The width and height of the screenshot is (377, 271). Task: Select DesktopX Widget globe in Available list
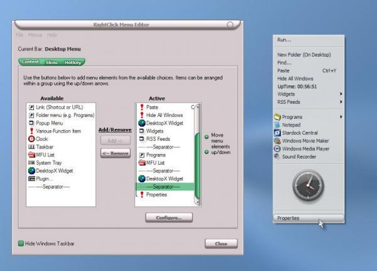click(32, 171)
